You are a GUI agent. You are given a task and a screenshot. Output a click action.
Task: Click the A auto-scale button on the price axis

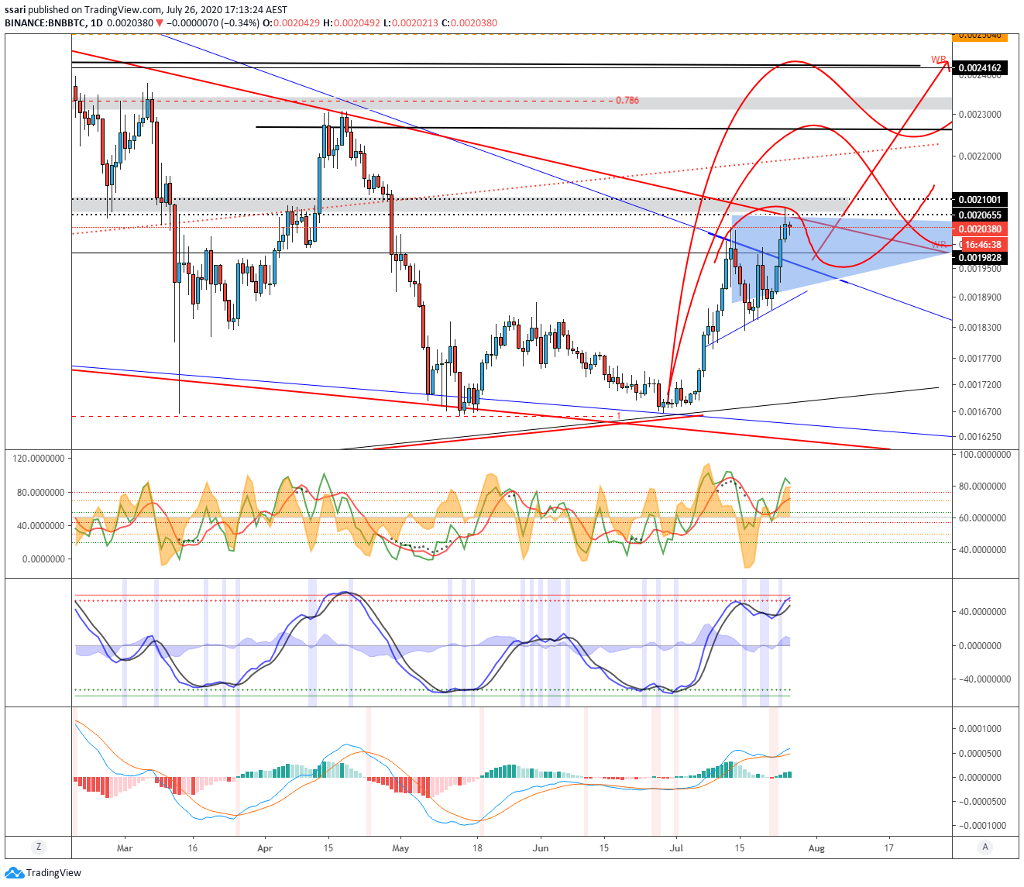click(x=985, y=847)
